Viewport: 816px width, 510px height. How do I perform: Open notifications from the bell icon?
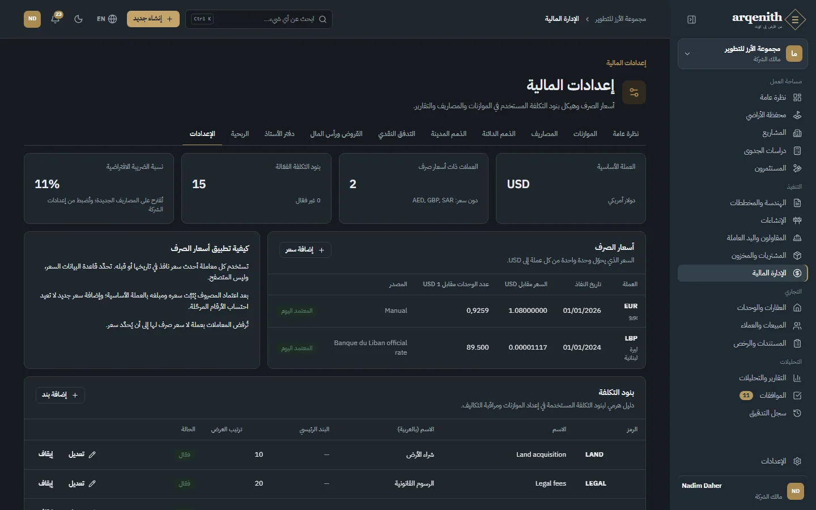coord(56,19)
